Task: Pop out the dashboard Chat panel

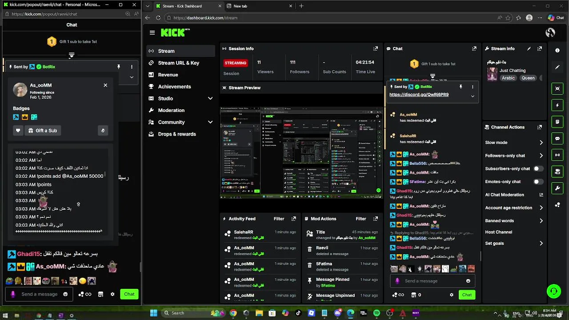Action: (474, 48)
